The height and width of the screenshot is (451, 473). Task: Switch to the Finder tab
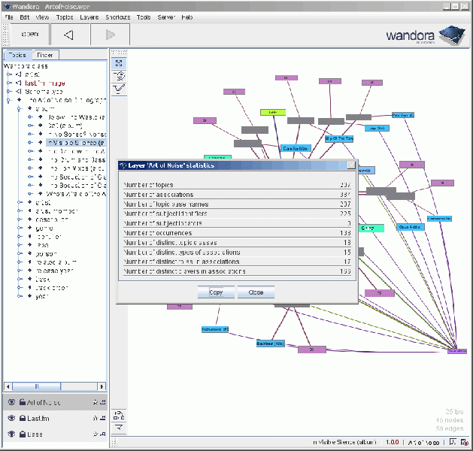44,55
